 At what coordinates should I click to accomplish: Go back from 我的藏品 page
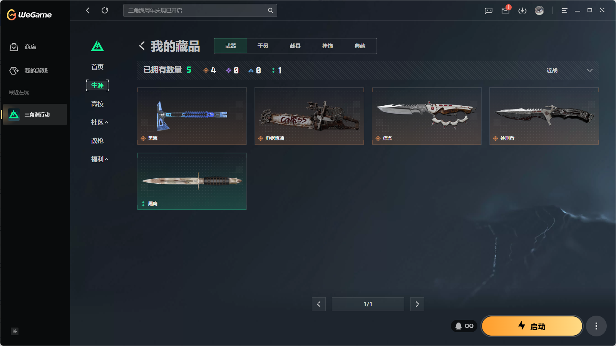point(142,46)
